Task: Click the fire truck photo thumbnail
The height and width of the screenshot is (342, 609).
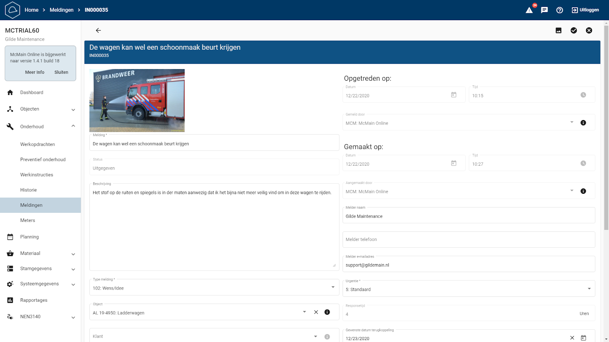Action: [137, 100]
